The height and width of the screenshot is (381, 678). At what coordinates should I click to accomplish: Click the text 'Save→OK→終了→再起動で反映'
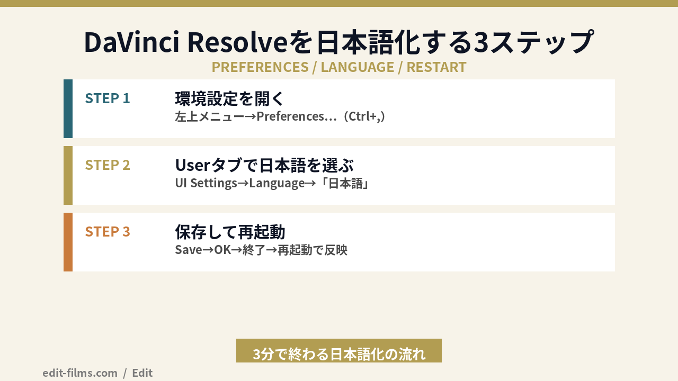pos(261,250)
